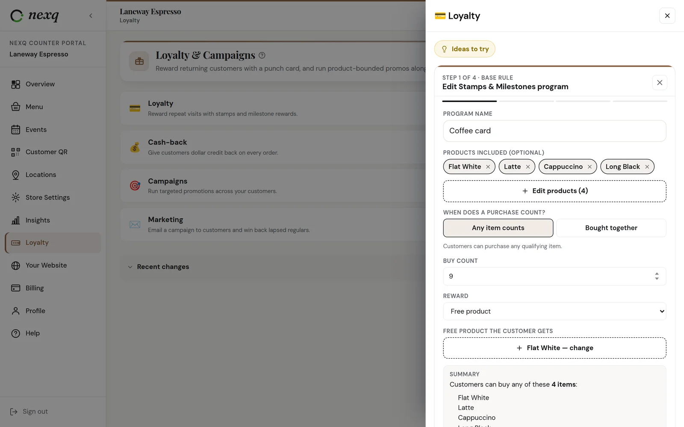Image resolution: width=684 pixels, height=427 pixels.
Task: Click the Campaigns target icon
Action: point(135,186)
